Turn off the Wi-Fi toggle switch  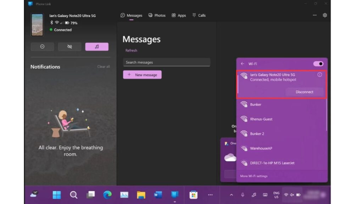(318, 64)
